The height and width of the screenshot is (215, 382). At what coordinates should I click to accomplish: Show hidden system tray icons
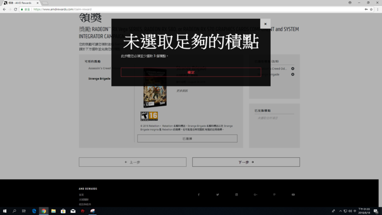(341, 211)
